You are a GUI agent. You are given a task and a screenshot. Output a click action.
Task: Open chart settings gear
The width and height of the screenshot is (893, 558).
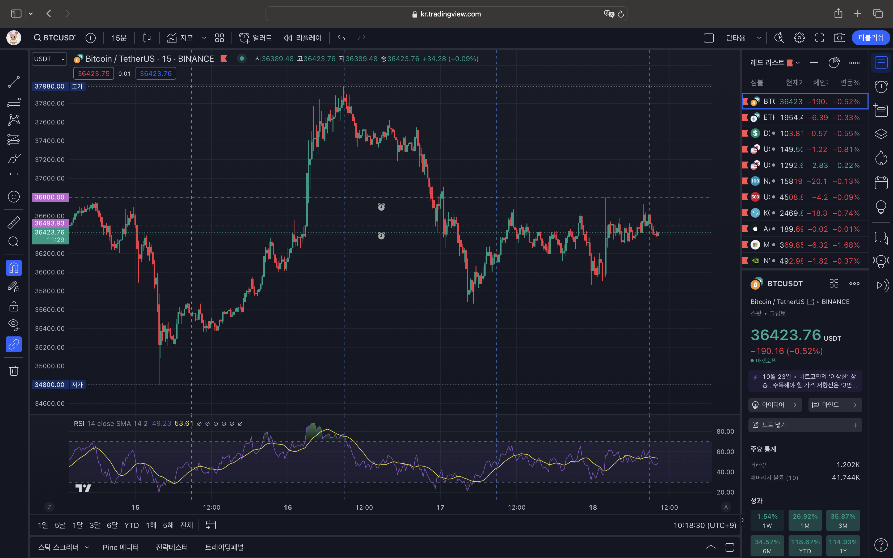coord(799,38)
